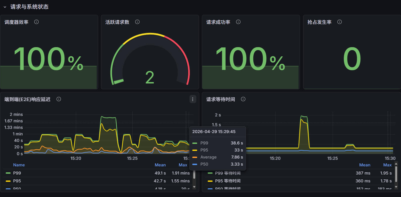401x197 pixels.
Task: Open info icon beside 请求等待时间
Action: pos(243,99)
